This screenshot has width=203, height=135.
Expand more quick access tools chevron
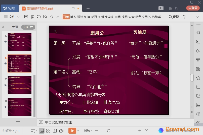point(58,17)
